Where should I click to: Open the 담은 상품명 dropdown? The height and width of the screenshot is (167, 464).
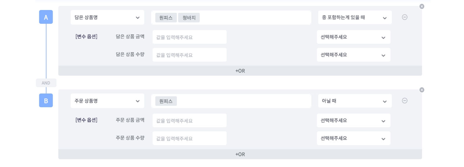[x=107, y=18]
